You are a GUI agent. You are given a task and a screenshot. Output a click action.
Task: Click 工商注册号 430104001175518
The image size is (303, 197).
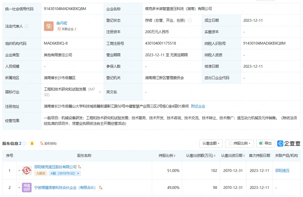coord(161,43)
